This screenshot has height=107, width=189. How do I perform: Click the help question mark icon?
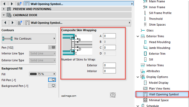(113, 95)
